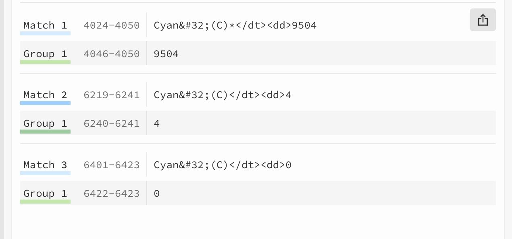Click the 6422-6423 group range
This screenshot has height=239, width=512.
pos(112,194)
